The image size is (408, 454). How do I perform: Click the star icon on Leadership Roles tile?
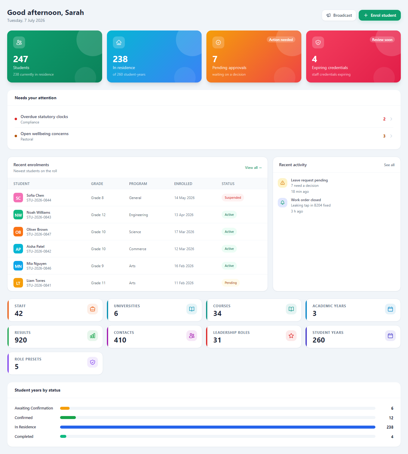point(291,336)
